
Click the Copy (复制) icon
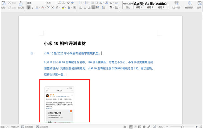pos(10,8)
